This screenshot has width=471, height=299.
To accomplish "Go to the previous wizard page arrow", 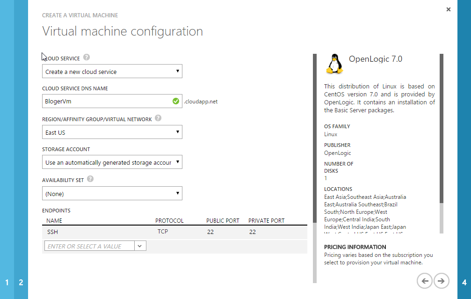I will click(424, 281).
